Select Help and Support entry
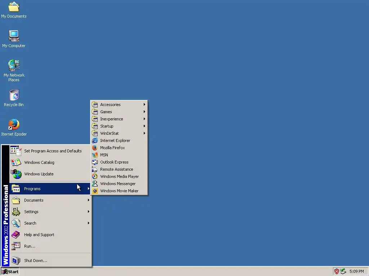 click(50, 235)
